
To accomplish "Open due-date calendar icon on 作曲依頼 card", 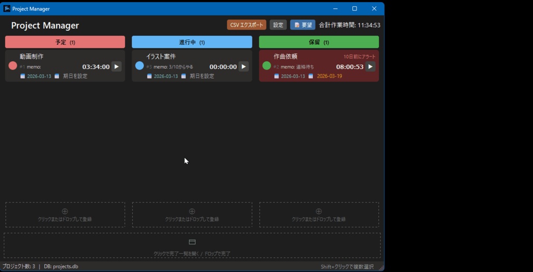I will pos(311,76).
